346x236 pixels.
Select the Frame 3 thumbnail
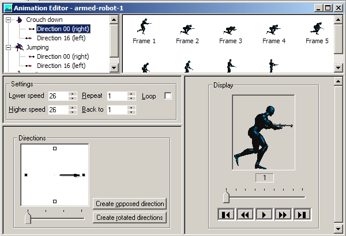[230, 31]
